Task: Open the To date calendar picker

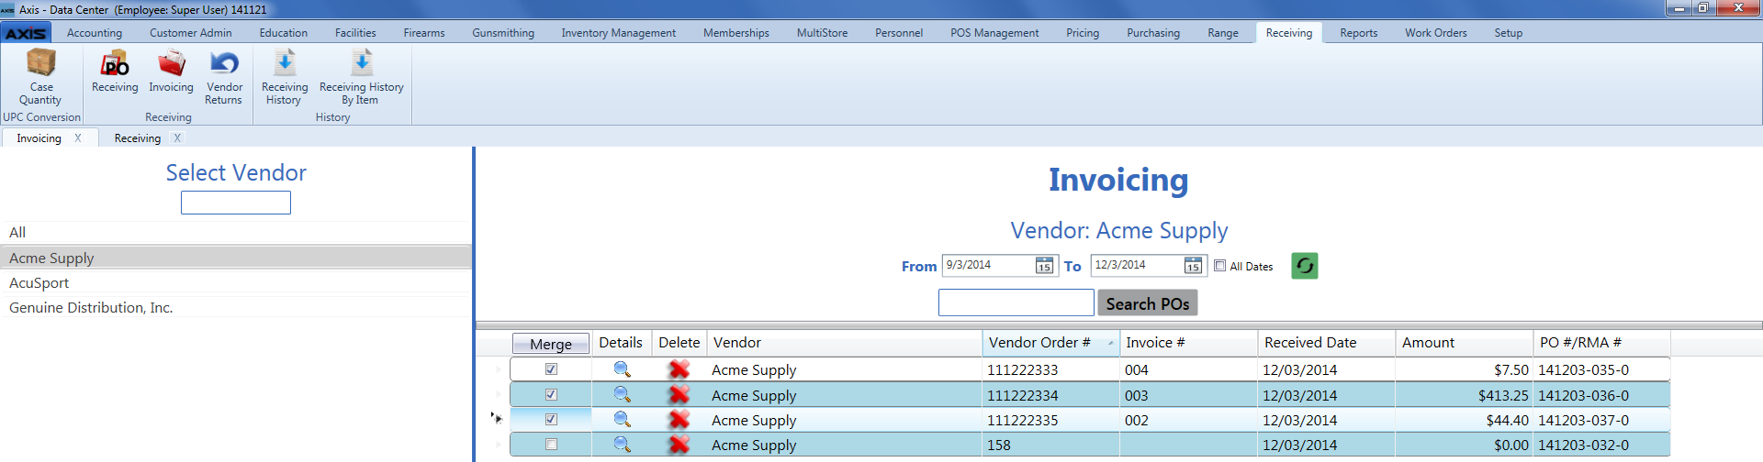Action: [1193, 266]
